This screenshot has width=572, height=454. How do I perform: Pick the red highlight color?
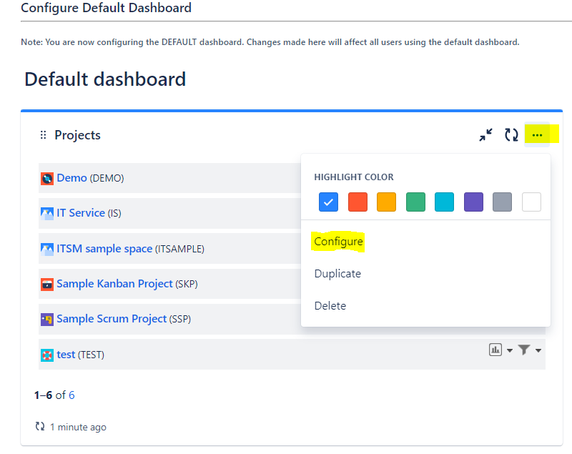click(x=357, y=202)
